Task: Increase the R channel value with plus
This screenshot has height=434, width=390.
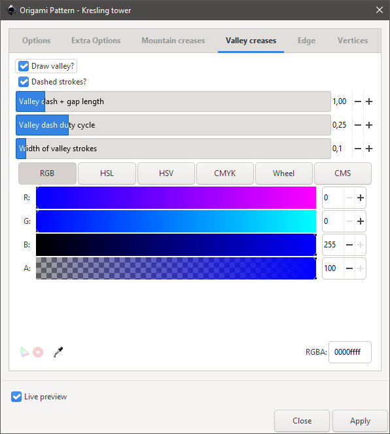Action: pos(360,198)
